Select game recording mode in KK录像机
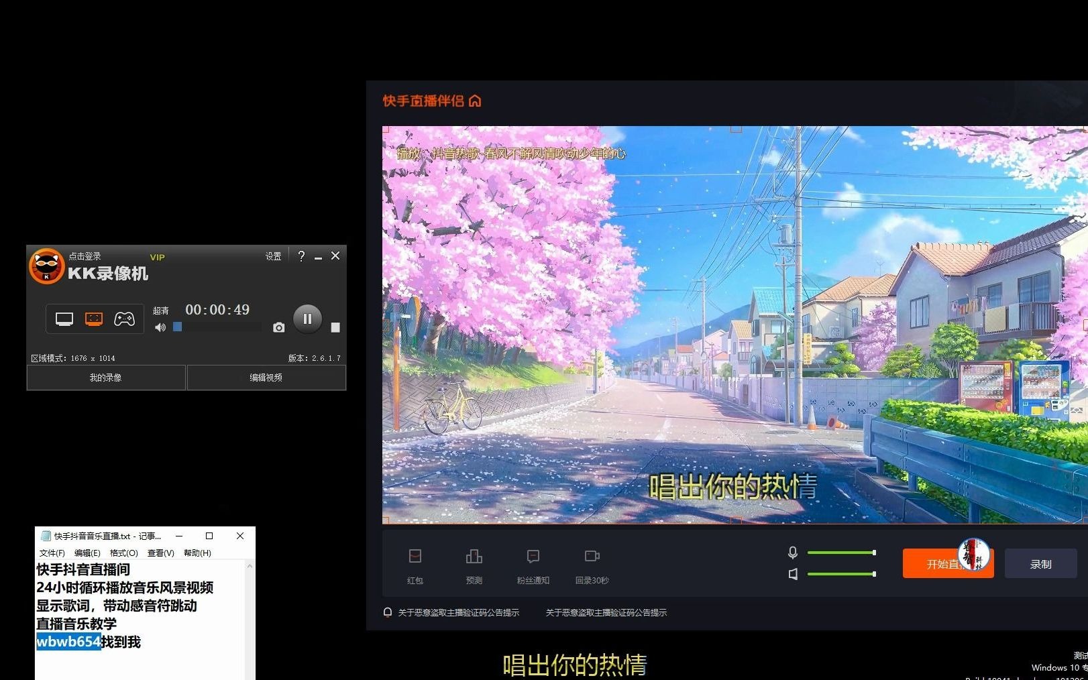Viewport: 1088px width, 680px height. tap(125, 319)
